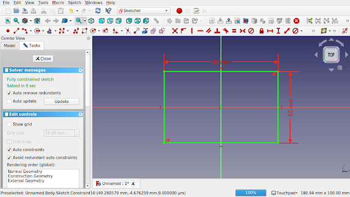Image resolution: width=350 pixels, height=197 pixels.
Task: Select the B-spline tool
Action: pyautogui.click(x=62, y=31)
